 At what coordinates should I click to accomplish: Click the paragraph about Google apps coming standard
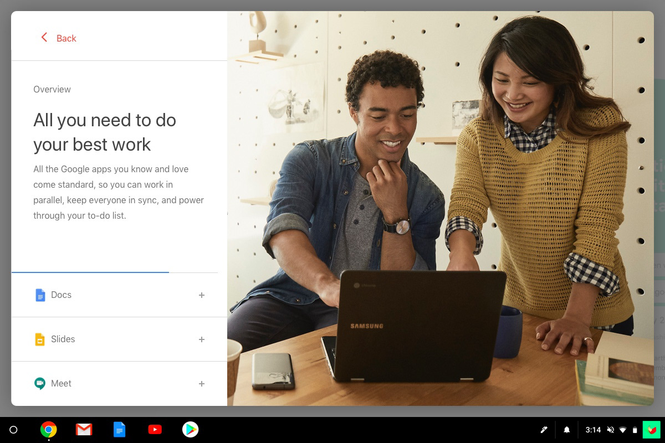pos(119,192)
